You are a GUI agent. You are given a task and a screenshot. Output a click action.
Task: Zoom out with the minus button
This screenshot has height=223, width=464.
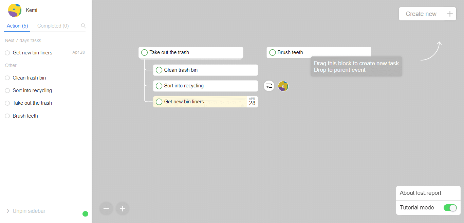pyautogui.click(x=106, y=208)
